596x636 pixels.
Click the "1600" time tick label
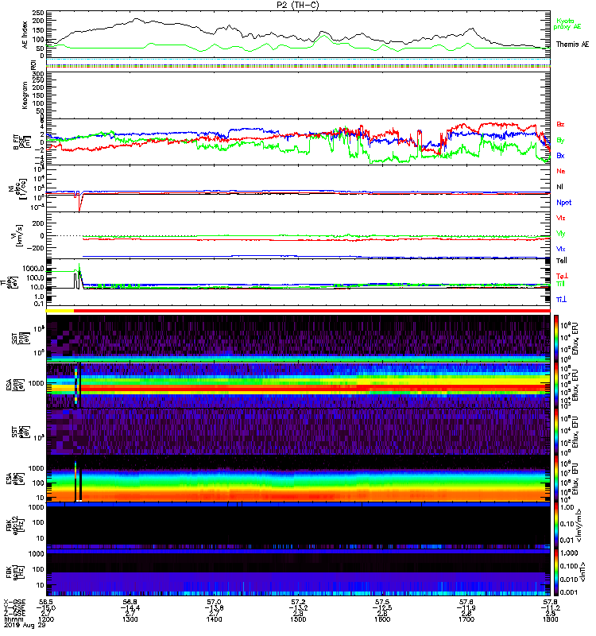382,619
